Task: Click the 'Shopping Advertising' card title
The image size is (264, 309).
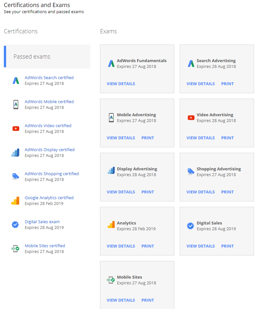Action: coord(219,169)
